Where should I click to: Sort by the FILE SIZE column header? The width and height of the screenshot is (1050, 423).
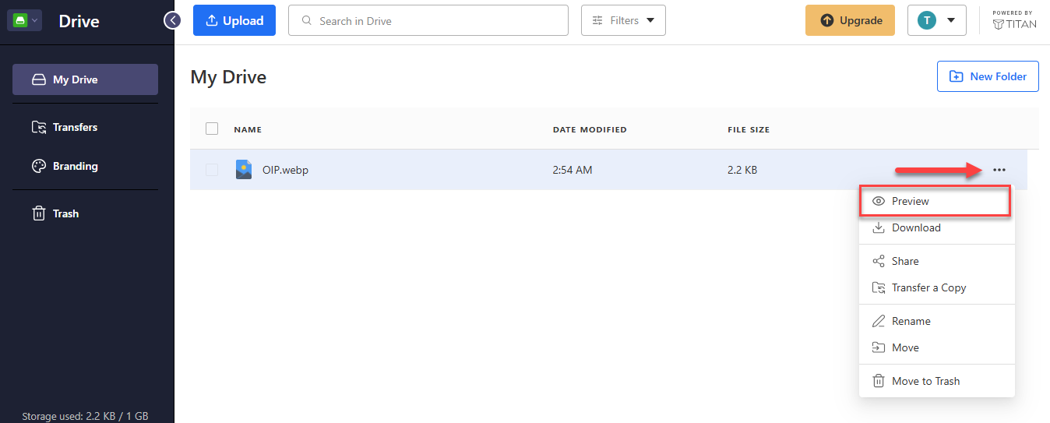(749, 129)
